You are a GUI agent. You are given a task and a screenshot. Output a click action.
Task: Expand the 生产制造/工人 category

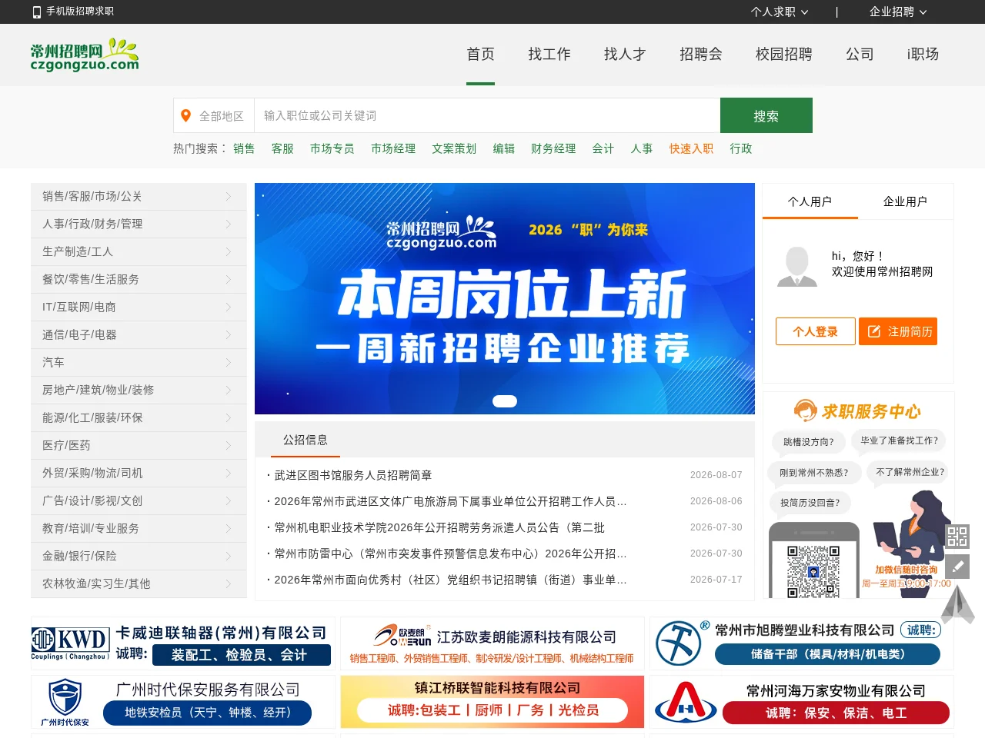click(x=139, y=252)
